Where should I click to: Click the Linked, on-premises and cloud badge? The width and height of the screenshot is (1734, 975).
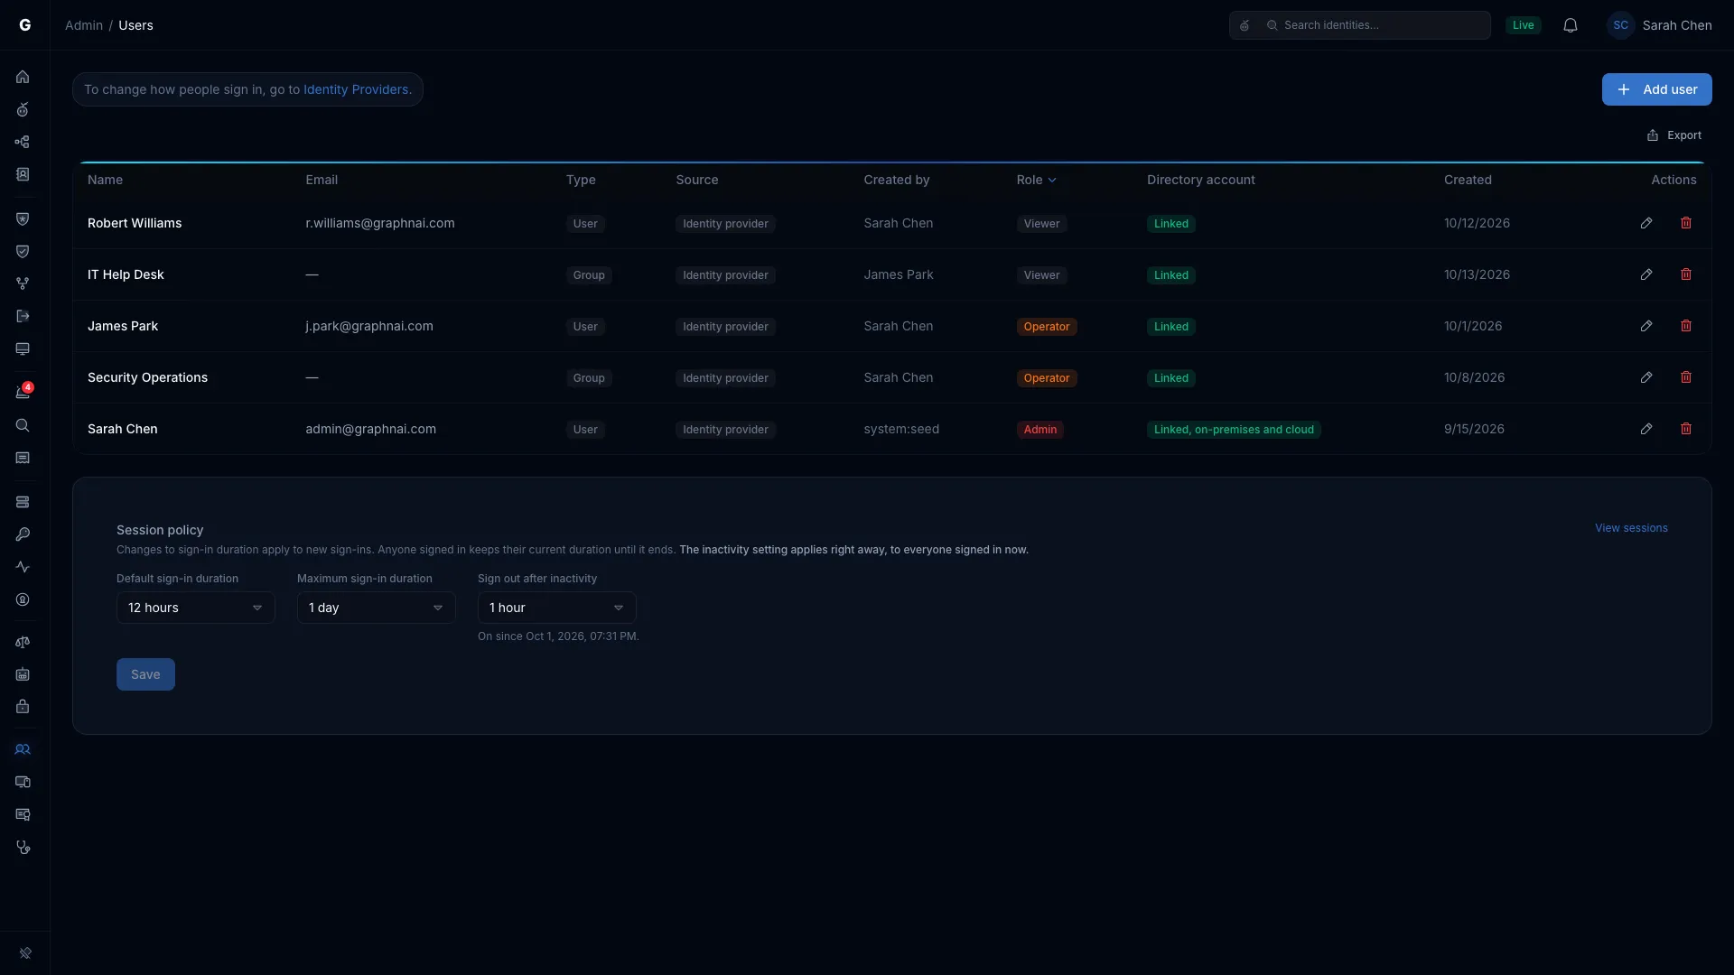(1234, 430)
